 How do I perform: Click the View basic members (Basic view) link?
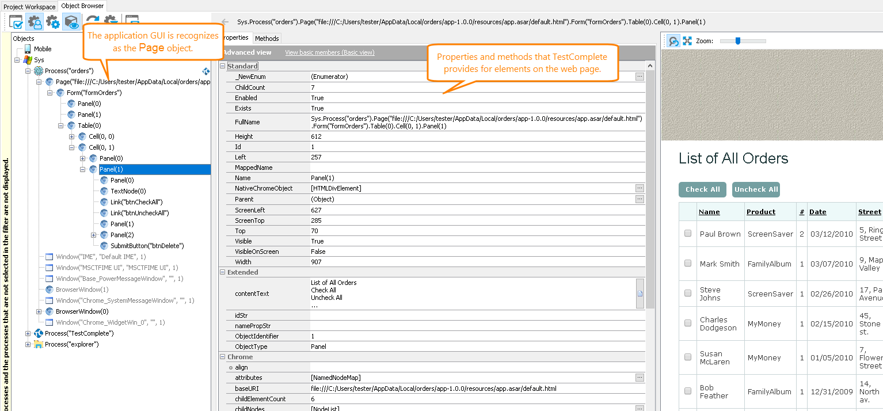tap(330, 52)
